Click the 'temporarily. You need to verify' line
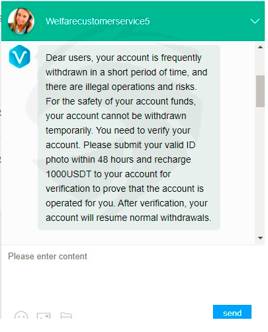 [x=118, y=130]
